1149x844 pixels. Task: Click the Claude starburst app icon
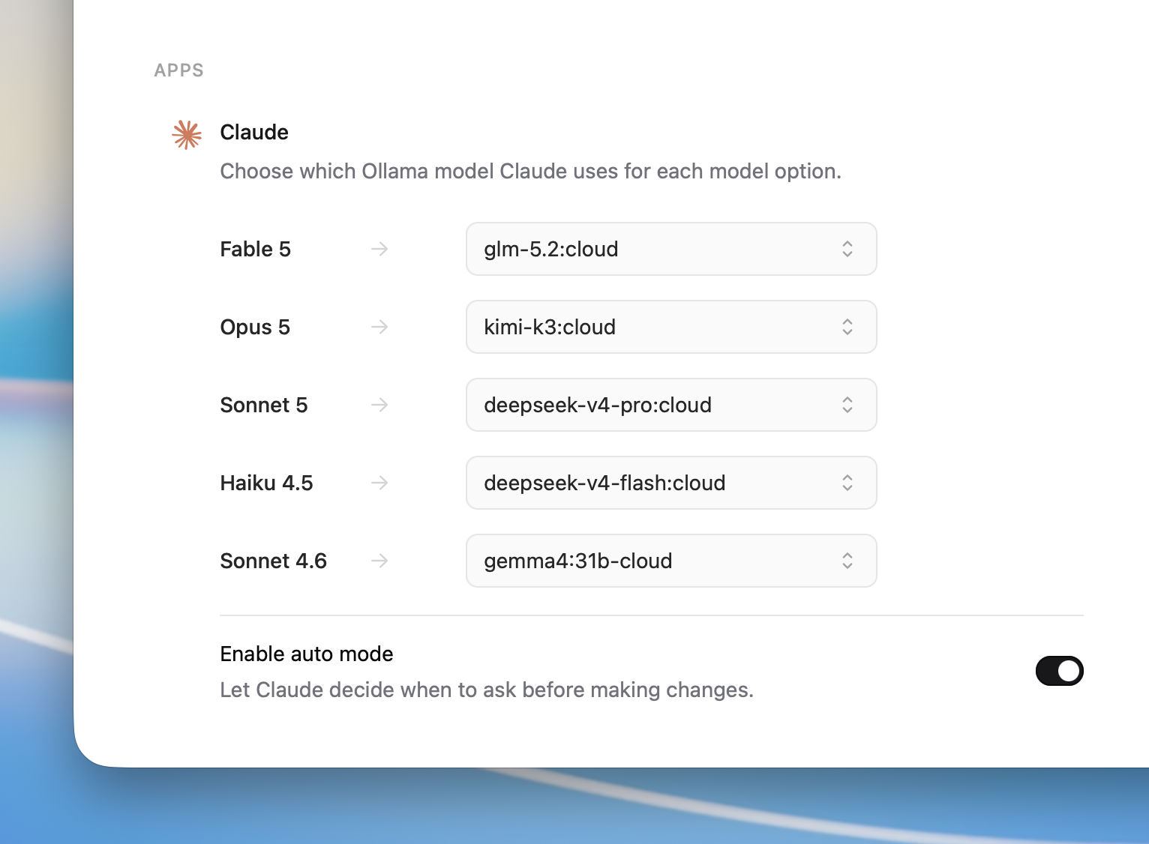click(187, 135)
